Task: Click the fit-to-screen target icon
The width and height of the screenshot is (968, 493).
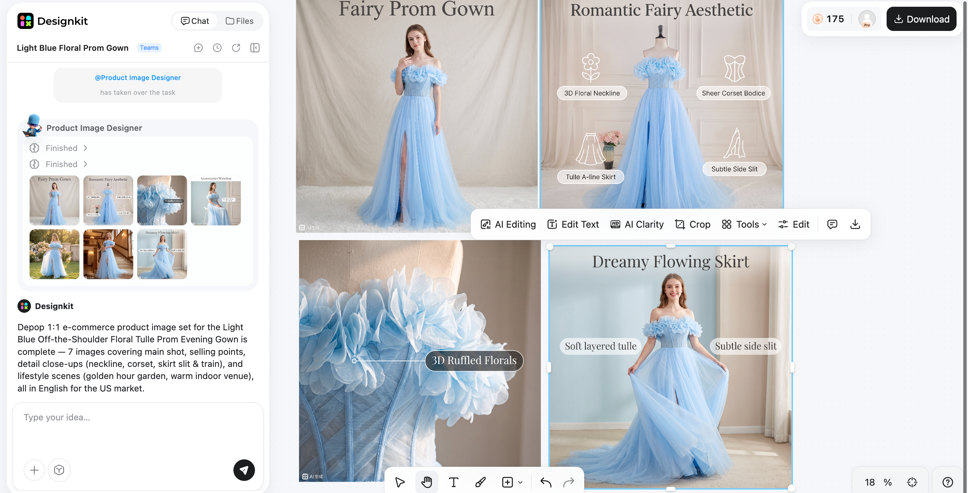Action: (x=912, y=482)
